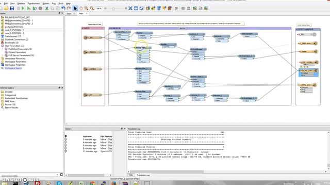Click the Add Transformer toolbar icon

coord(159,8)
